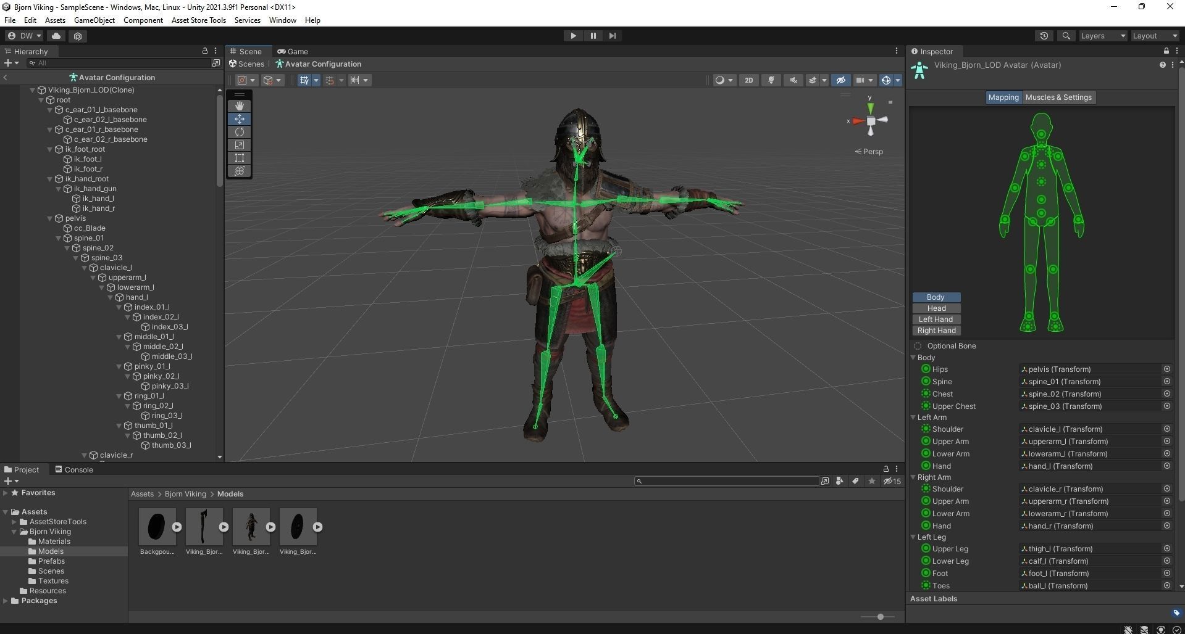Show the Head bone mapping
This screenshot has width=1185, height=634.
tap(936, 308)
